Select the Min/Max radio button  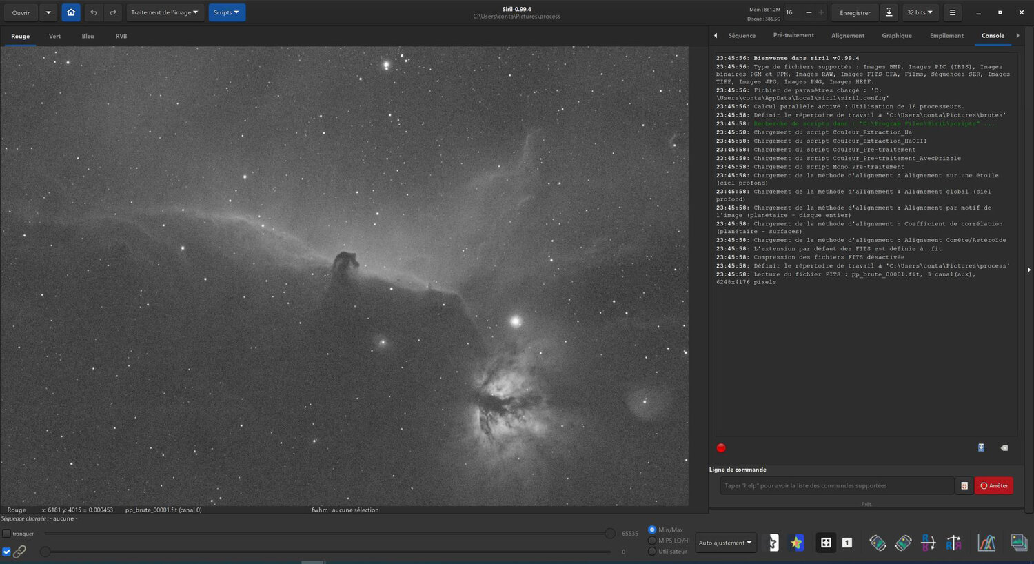point(652,530)
